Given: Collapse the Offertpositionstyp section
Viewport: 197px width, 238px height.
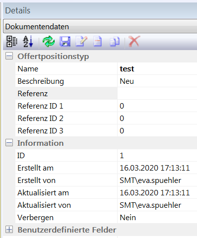Looking at the screenshot, I should click(9, 56).
